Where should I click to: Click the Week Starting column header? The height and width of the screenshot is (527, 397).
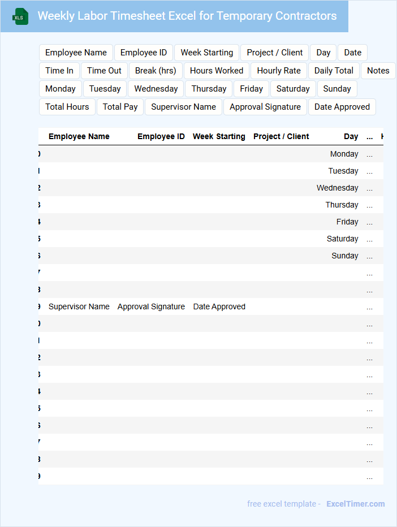[x=219, y=136]
